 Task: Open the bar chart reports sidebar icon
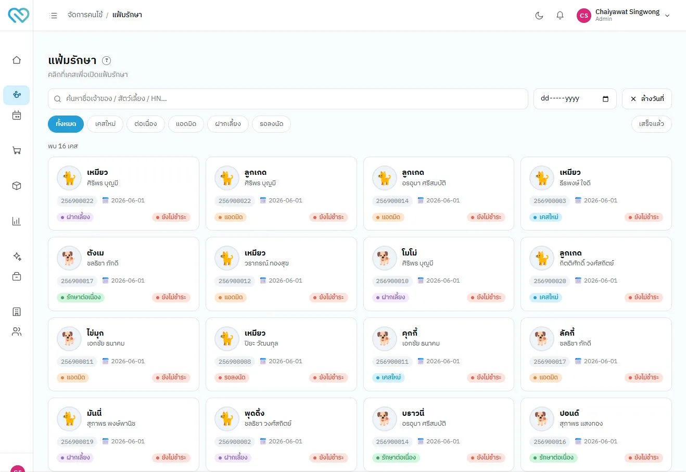coord(17,221)
